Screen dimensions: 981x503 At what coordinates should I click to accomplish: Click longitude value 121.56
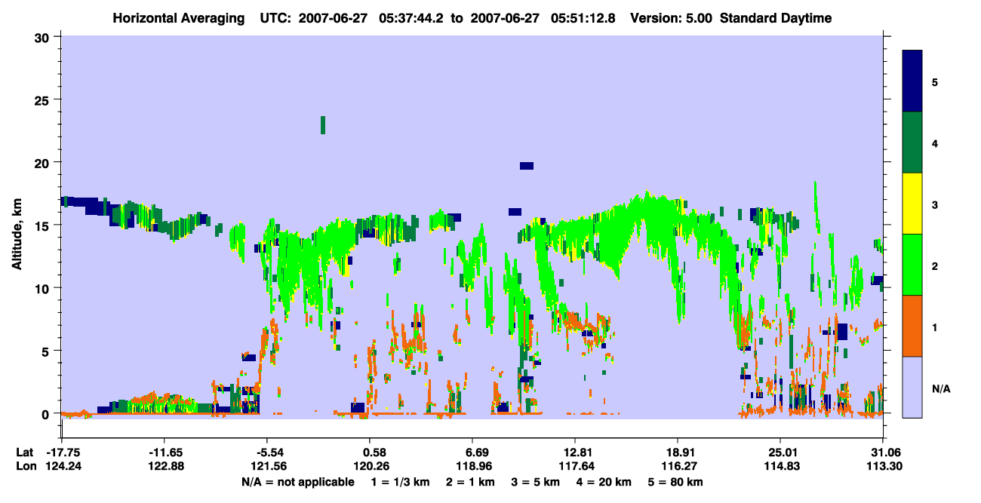(268, 466)
